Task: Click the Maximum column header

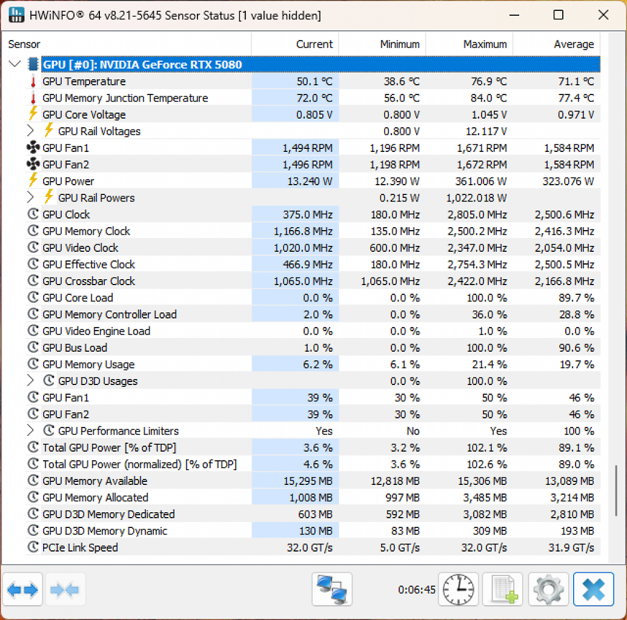Action: (x=469, y=44)
